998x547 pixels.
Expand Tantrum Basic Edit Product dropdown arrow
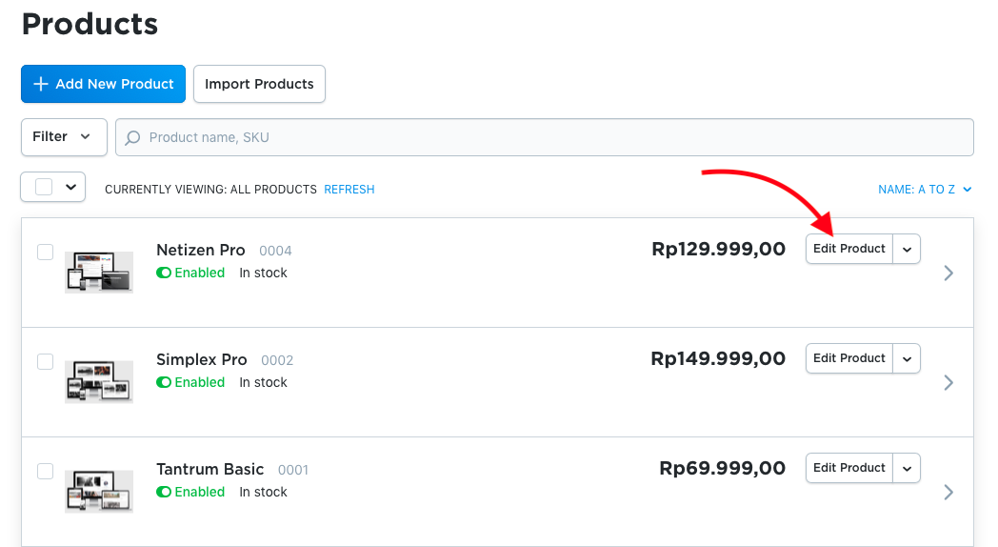[907, 468]
